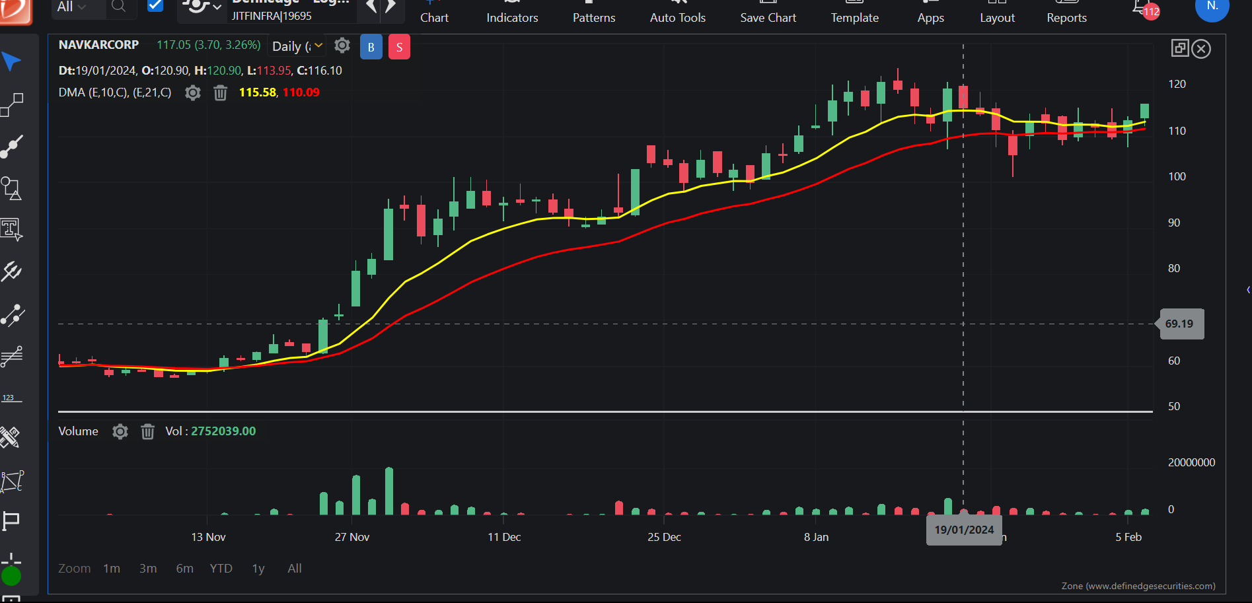Set zoom range to 1y
Image resolution: width=1252 pixels, height=603 pixels.
pyautogui.click(x=258, y=568)
